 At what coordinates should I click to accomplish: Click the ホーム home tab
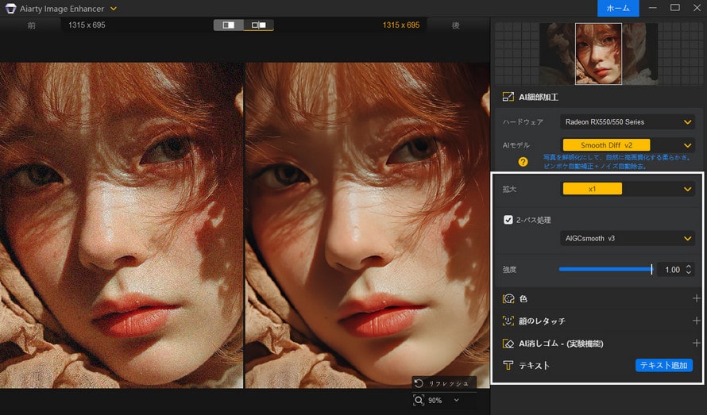pos(617,8)
